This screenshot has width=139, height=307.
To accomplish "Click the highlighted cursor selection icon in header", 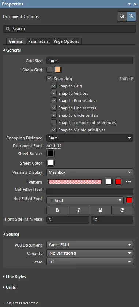I will click(x=131, y=16).
